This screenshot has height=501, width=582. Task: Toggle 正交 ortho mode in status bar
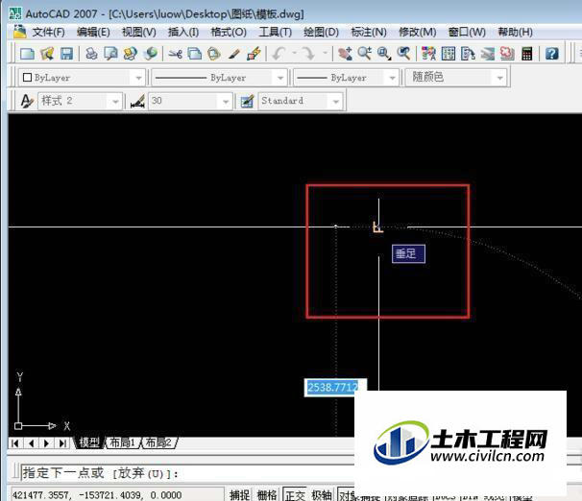(x=295, y=495)
